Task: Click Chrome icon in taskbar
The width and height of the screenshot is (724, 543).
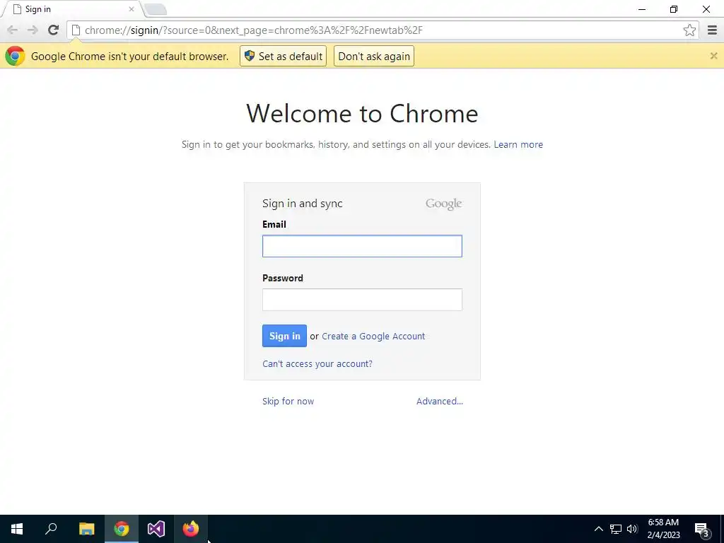Action: pyautogui.click(x=122, y=529)
